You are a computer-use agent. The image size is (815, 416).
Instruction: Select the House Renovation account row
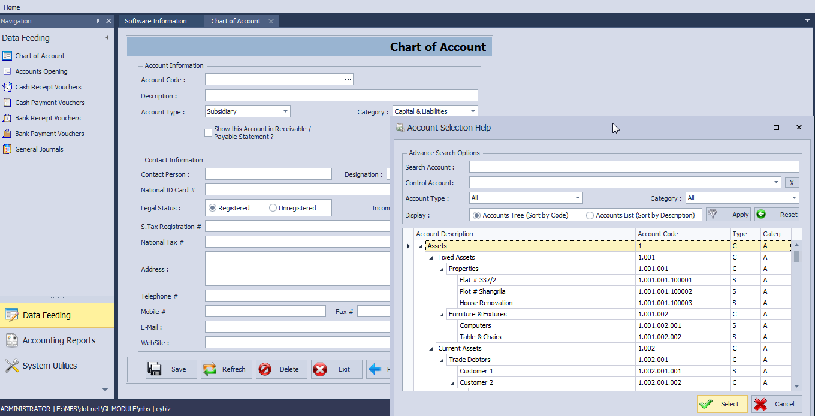tap(602, 303)
